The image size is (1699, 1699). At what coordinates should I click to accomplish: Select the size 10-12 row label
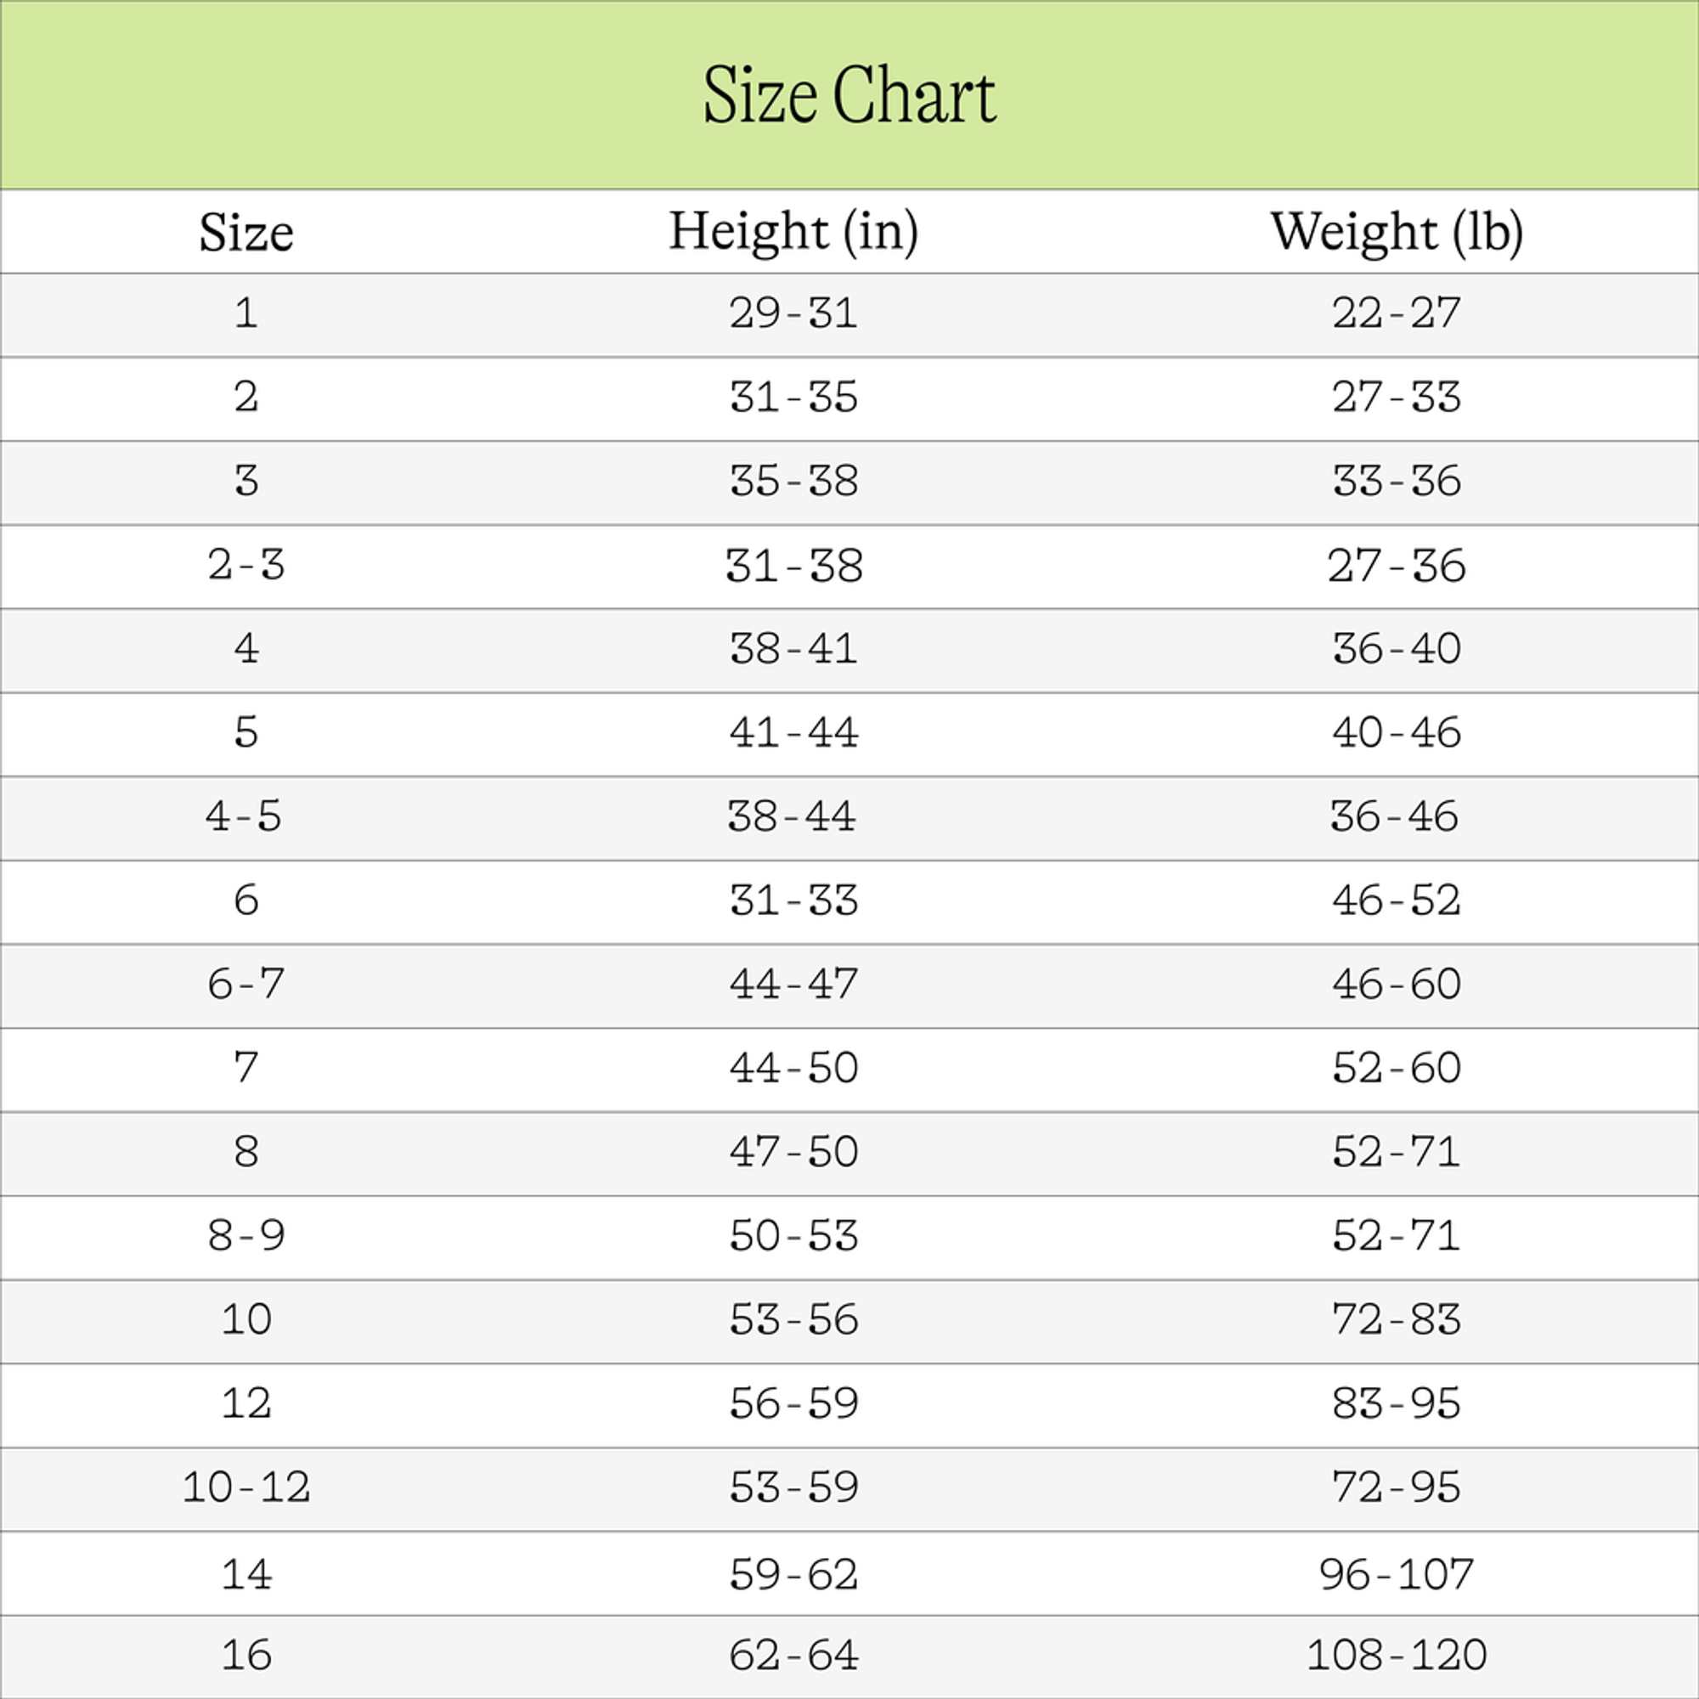[x=246, y=1487]
